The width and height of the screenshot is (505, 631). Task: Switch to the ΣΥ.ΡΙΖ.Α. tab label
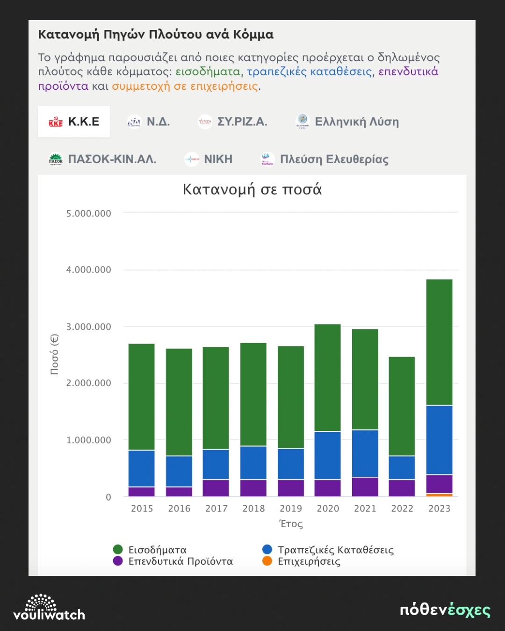[x=242, y=122]
